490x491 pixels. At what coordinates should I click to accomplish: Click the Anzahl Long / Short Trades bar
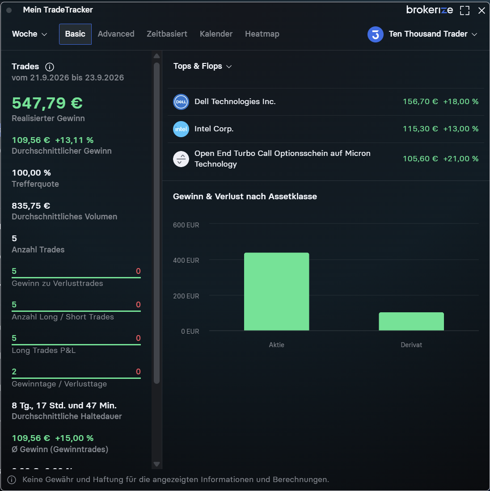coord(76,311)
